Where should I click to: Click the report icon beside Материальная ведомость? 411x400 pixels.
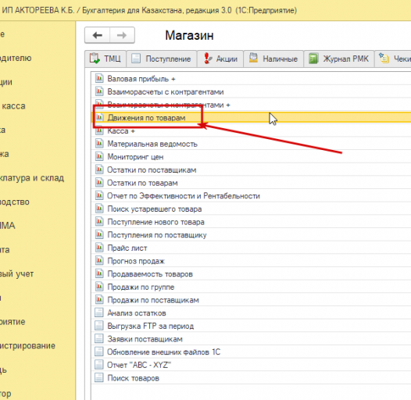coord(99,144)
